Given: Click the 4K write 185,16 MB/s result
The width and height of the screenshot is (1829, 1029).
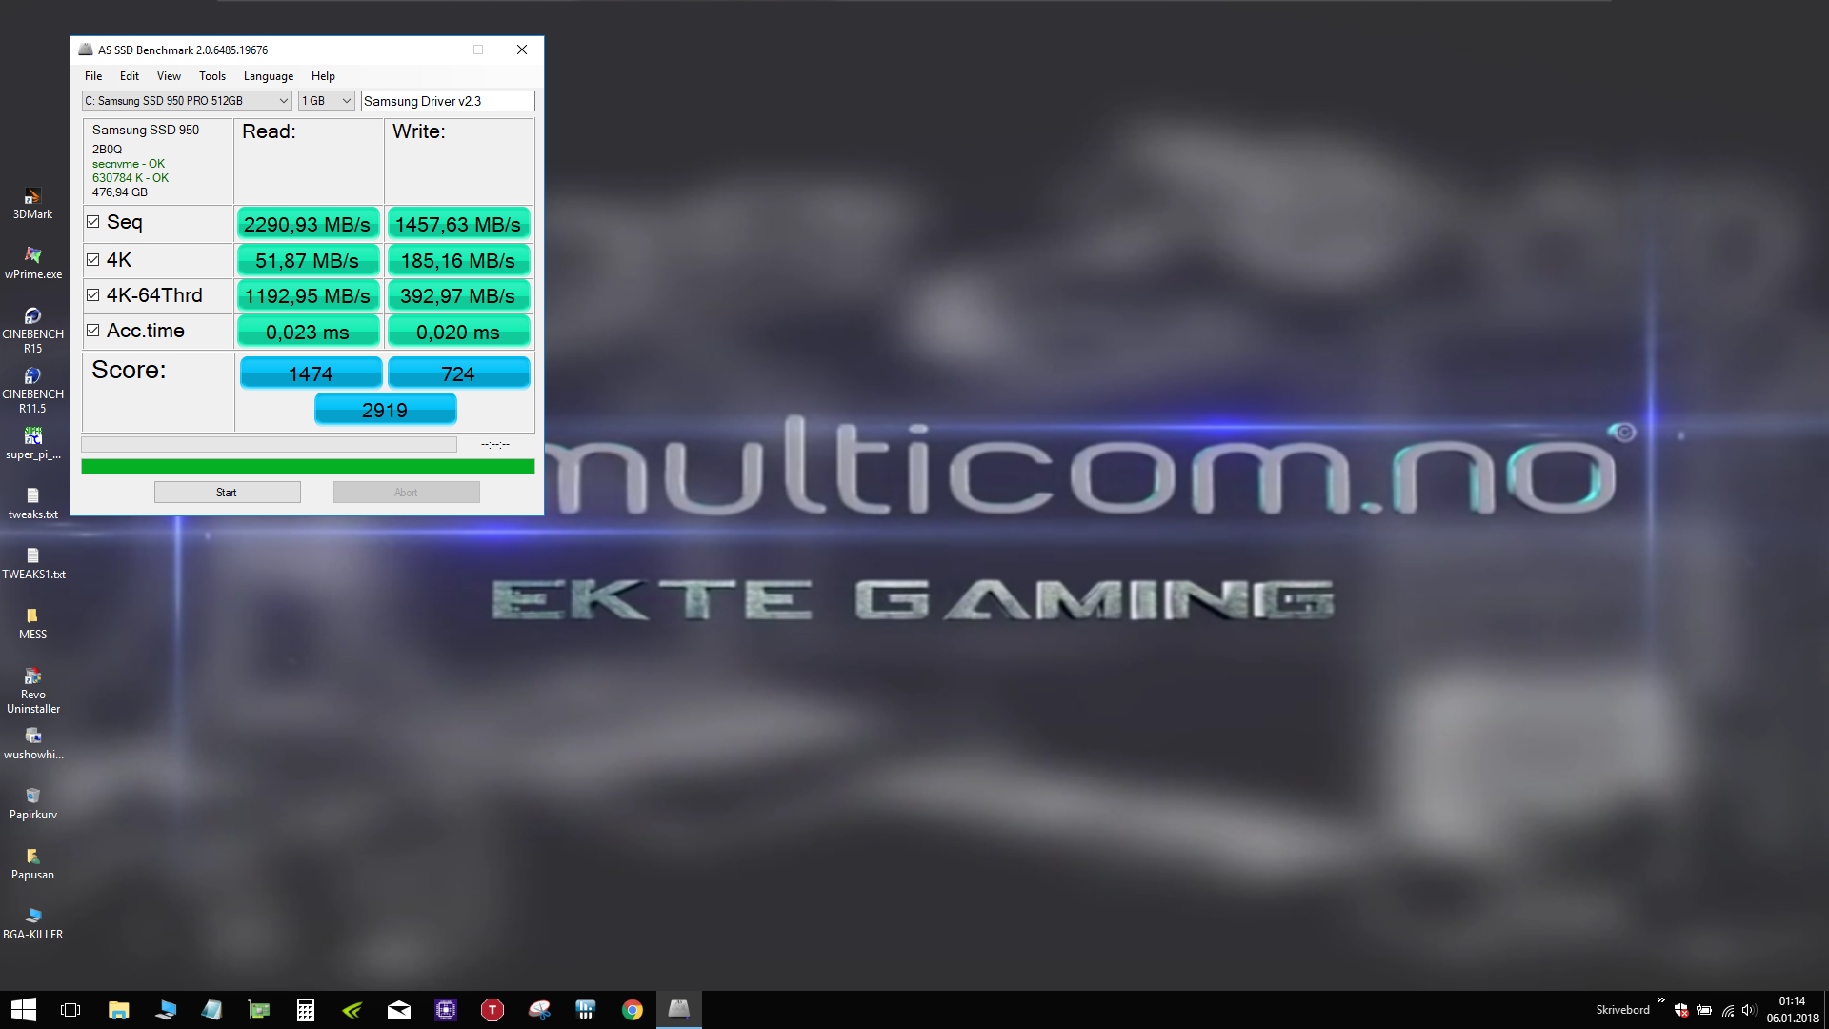Looking at the screenshot, I should (x=458, y=260).
